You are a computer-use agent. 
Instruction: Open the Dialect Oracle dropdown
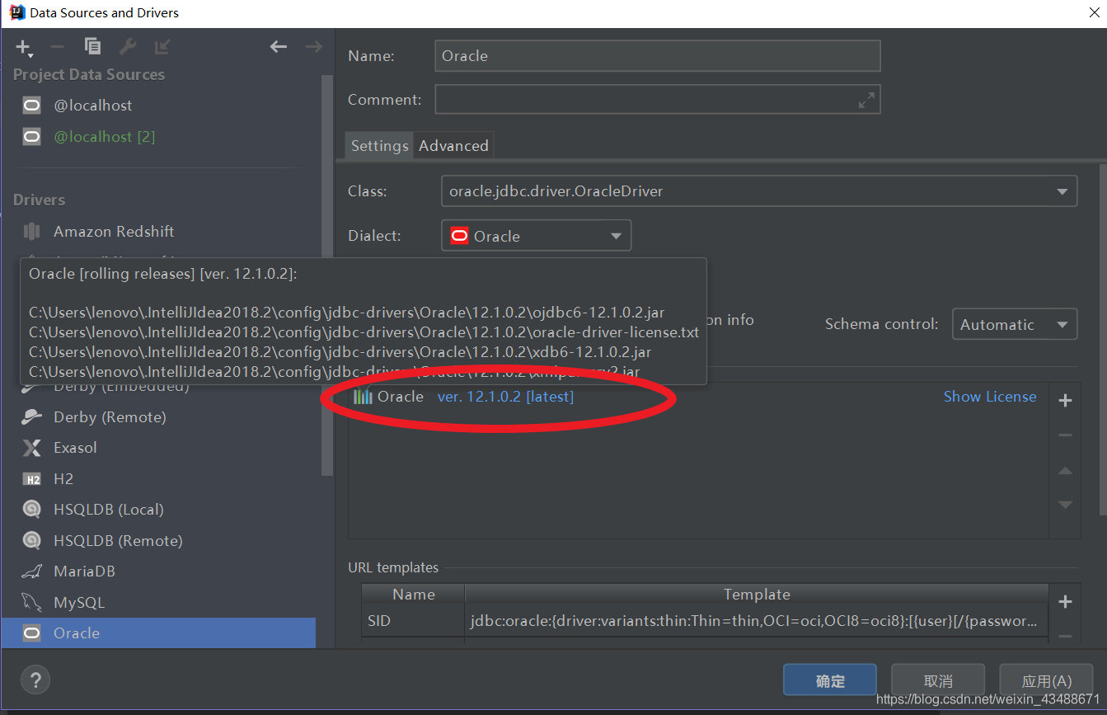[537, 236]
